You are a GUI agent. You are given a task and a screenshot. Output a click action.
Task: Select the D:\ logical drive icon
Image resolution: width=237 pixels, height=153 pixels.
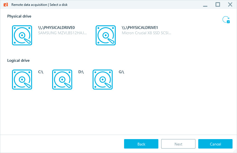62,80
